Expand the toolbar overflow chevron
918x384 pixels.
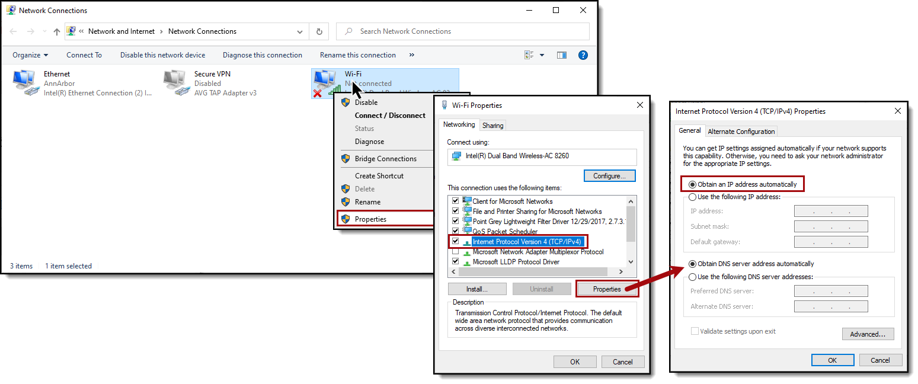click(412, 55)
